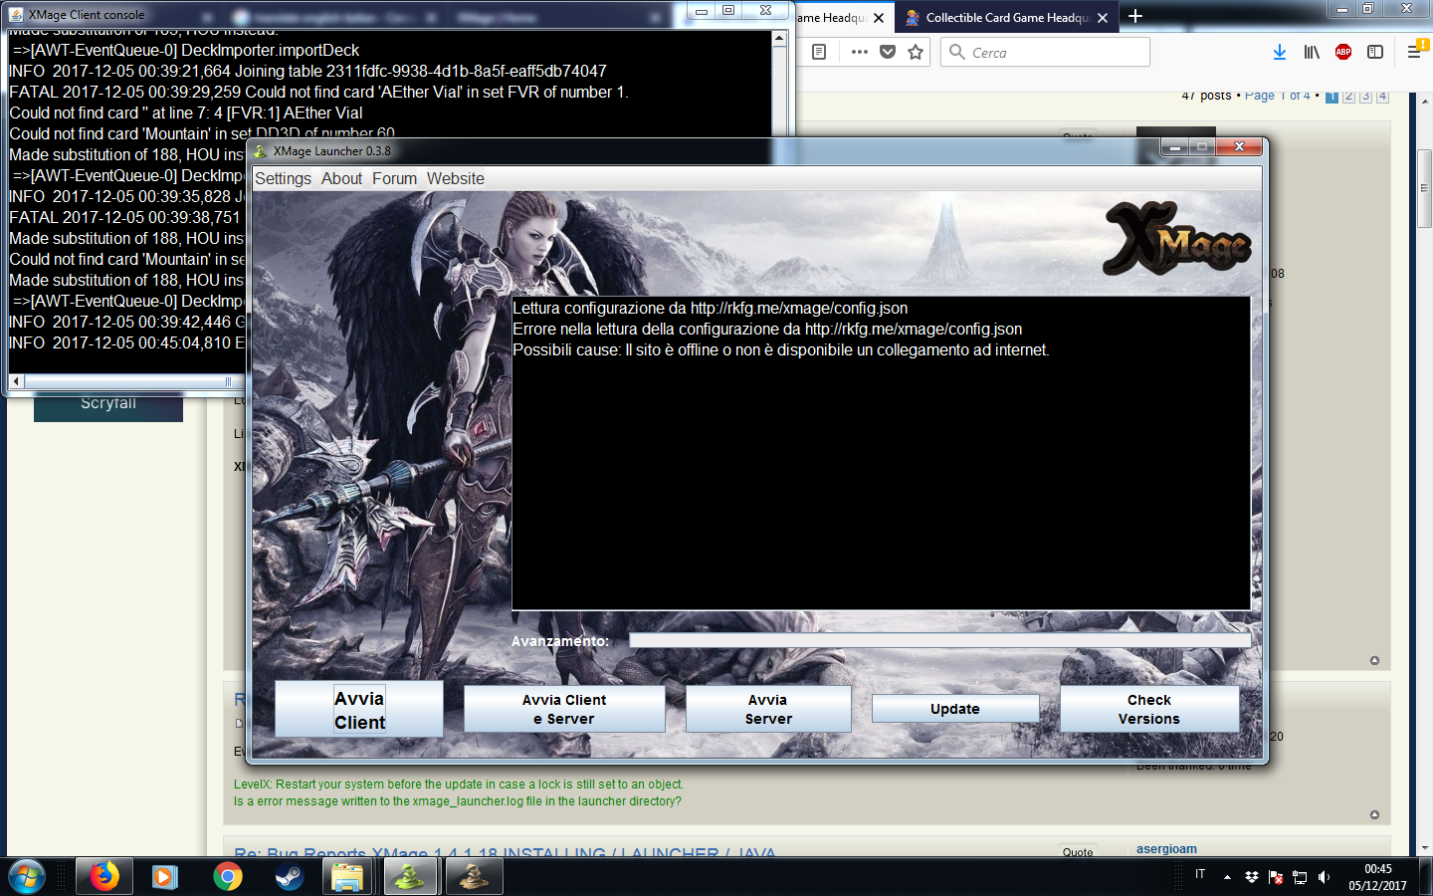Click the console scroll-up arrow
1433x896 pixels.
click(779, 38)
